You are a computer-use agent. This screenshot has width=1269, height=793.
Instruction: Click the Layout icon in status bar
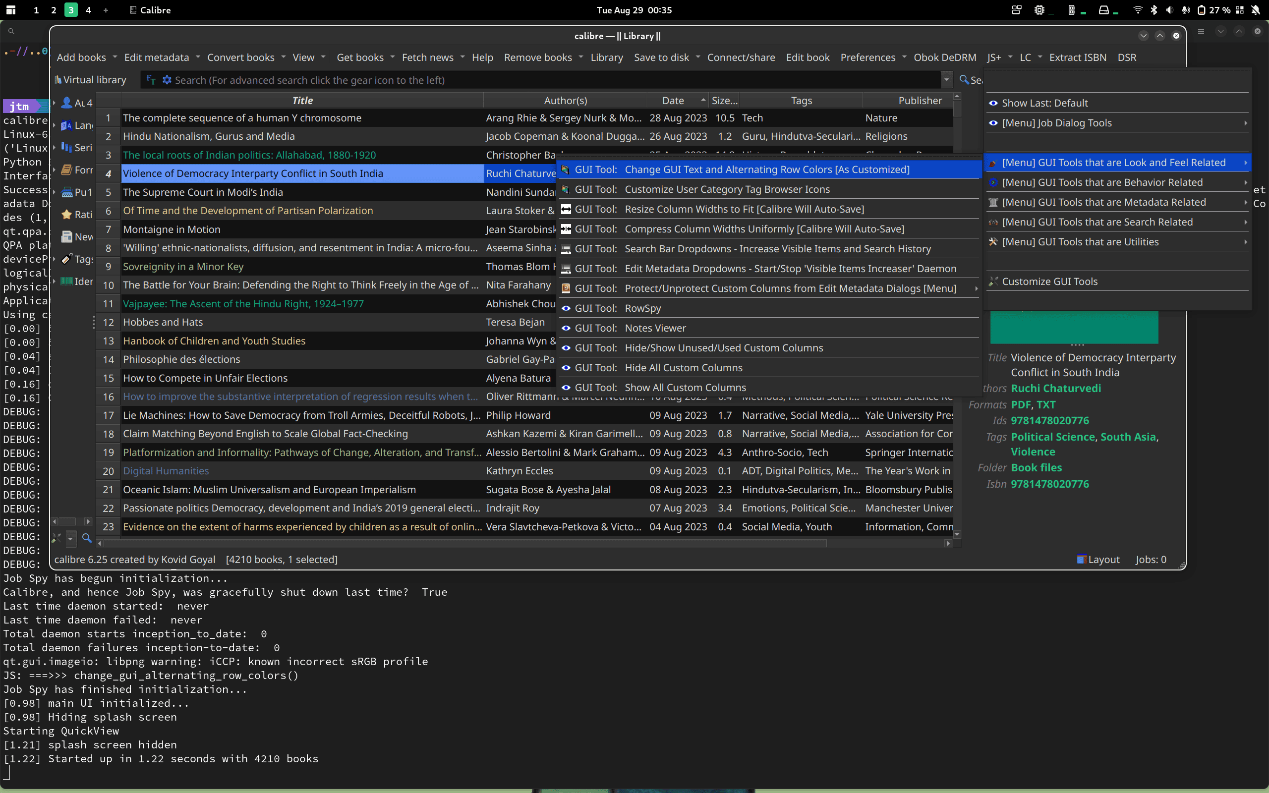pos(1081,559)
